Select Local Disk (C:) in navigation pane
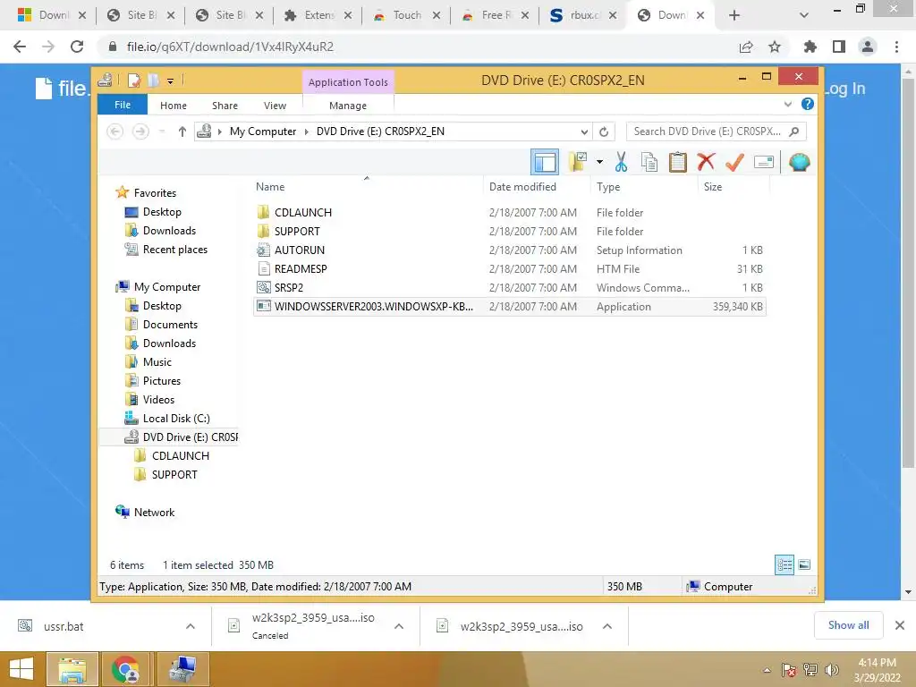The width and height of the screenshot is (916, 687). [176, 419]
